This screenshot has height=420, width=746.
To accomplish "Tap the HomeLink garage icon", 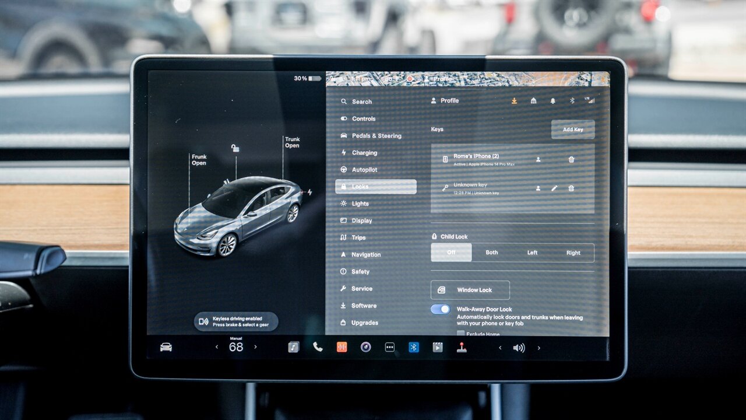I will 533,101.
